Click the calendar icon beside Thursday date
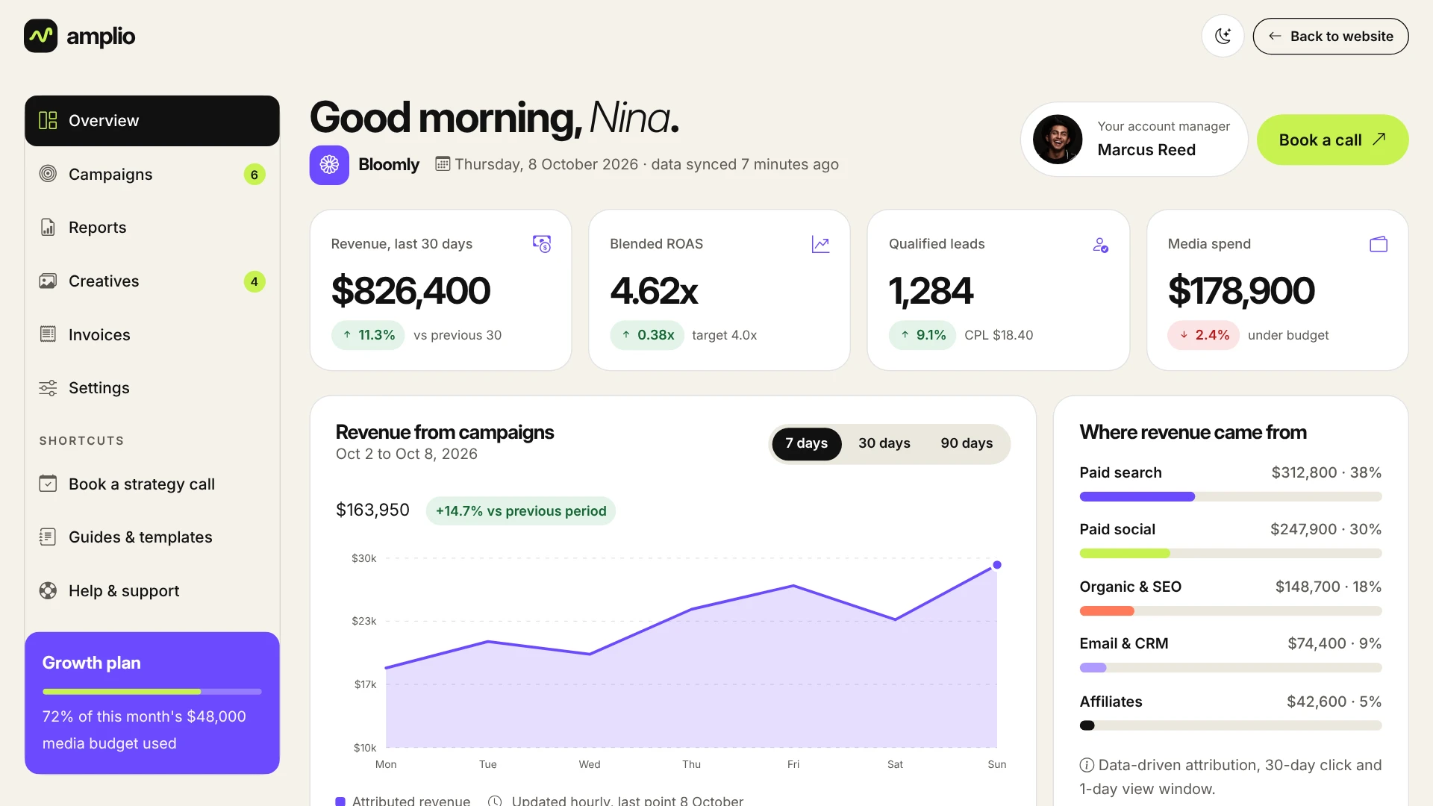This screenshot has width=1433, height=806. [x=443, y=164]
